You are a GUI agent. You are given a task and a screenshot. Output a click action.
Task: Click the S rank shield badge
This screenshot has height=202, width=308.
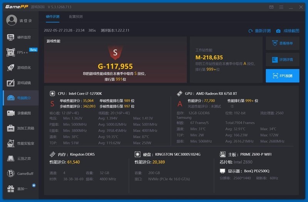(115, 52)
